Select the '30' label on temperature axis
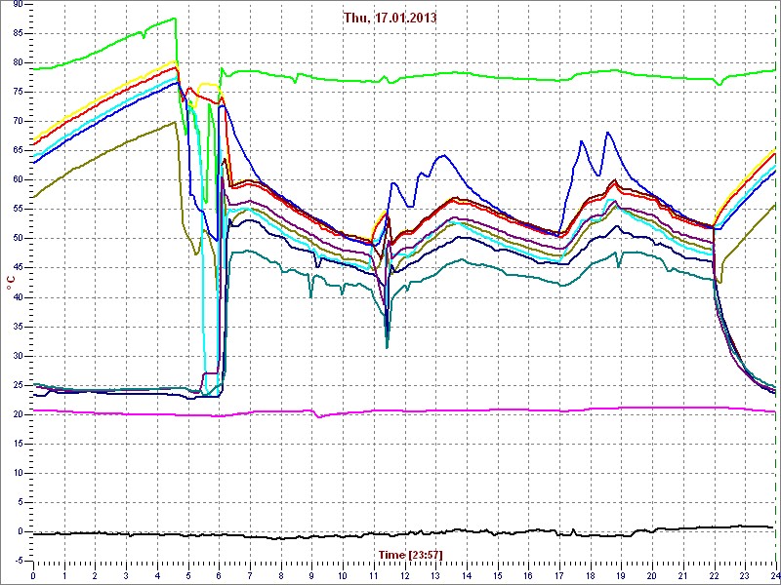 point(17,356)
